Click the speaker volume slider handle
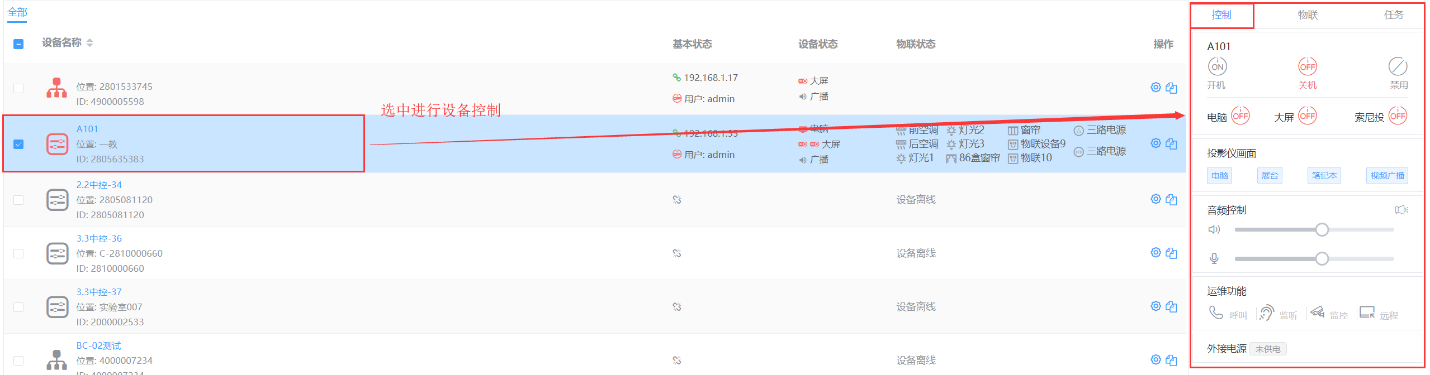The height and width of the screenshot is (375, 1430). click(x=1322, y=230)
